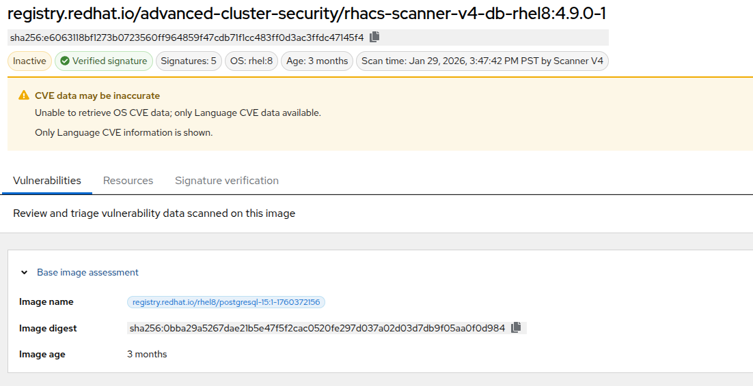Copy the base image digest
Image resolution: width=753 pixels, height=386 pixels.
[516, 328]
